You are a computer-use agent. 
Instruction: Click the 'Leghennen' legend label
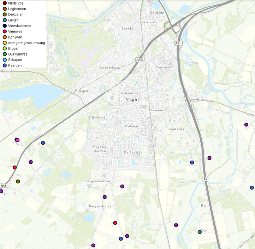pyautogui.click(x=17, y=9)
